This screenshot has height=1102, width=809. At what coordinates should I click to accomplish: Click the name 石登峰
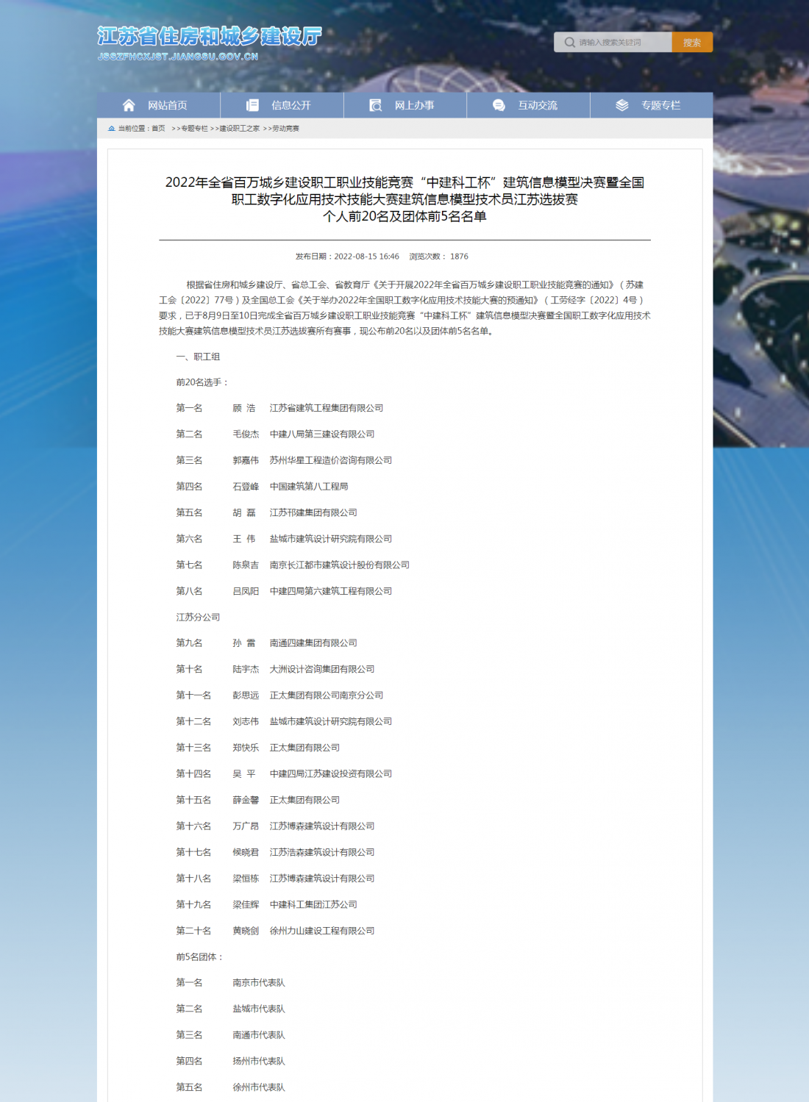[x=246, y=487]
